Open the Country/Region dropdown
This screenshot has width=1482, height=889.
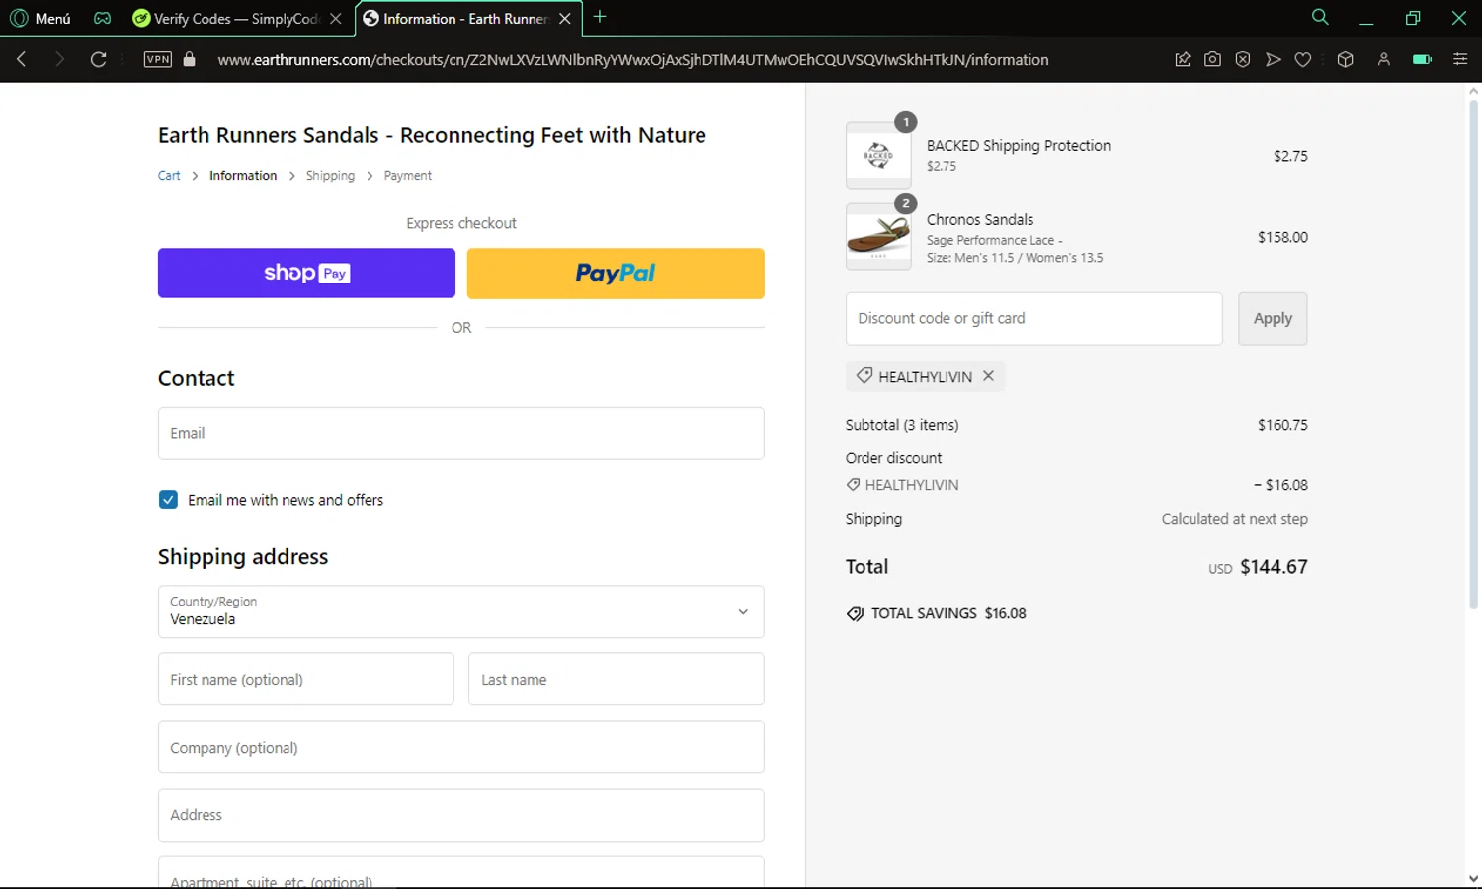point(461,611)
